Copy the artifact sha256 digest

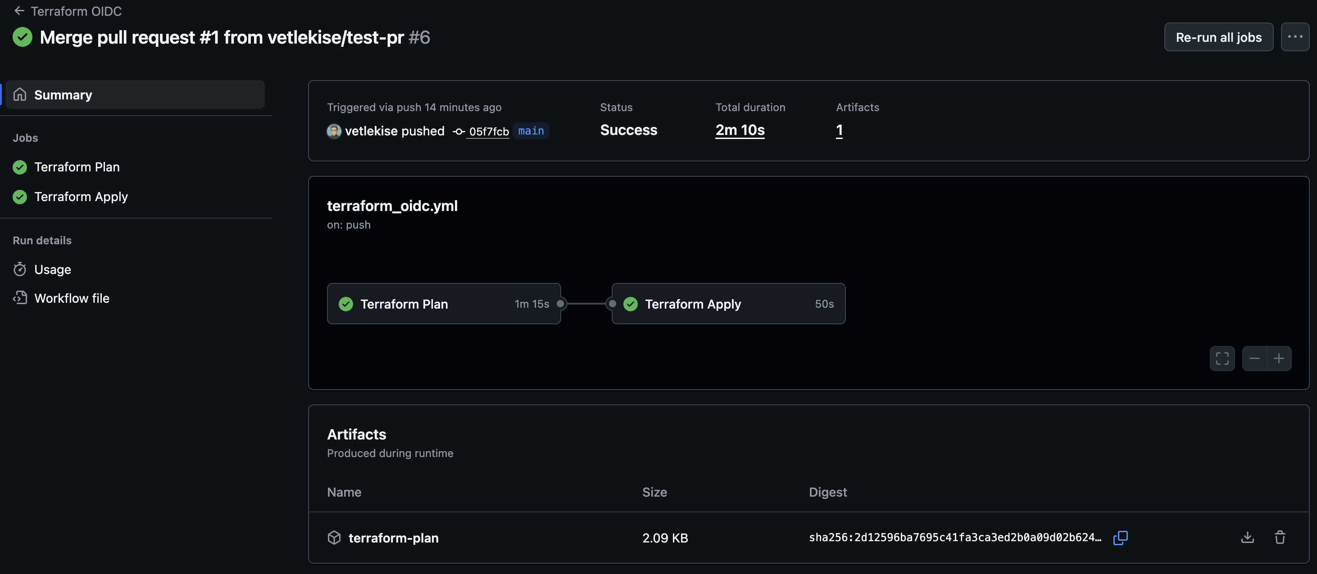1120,537
